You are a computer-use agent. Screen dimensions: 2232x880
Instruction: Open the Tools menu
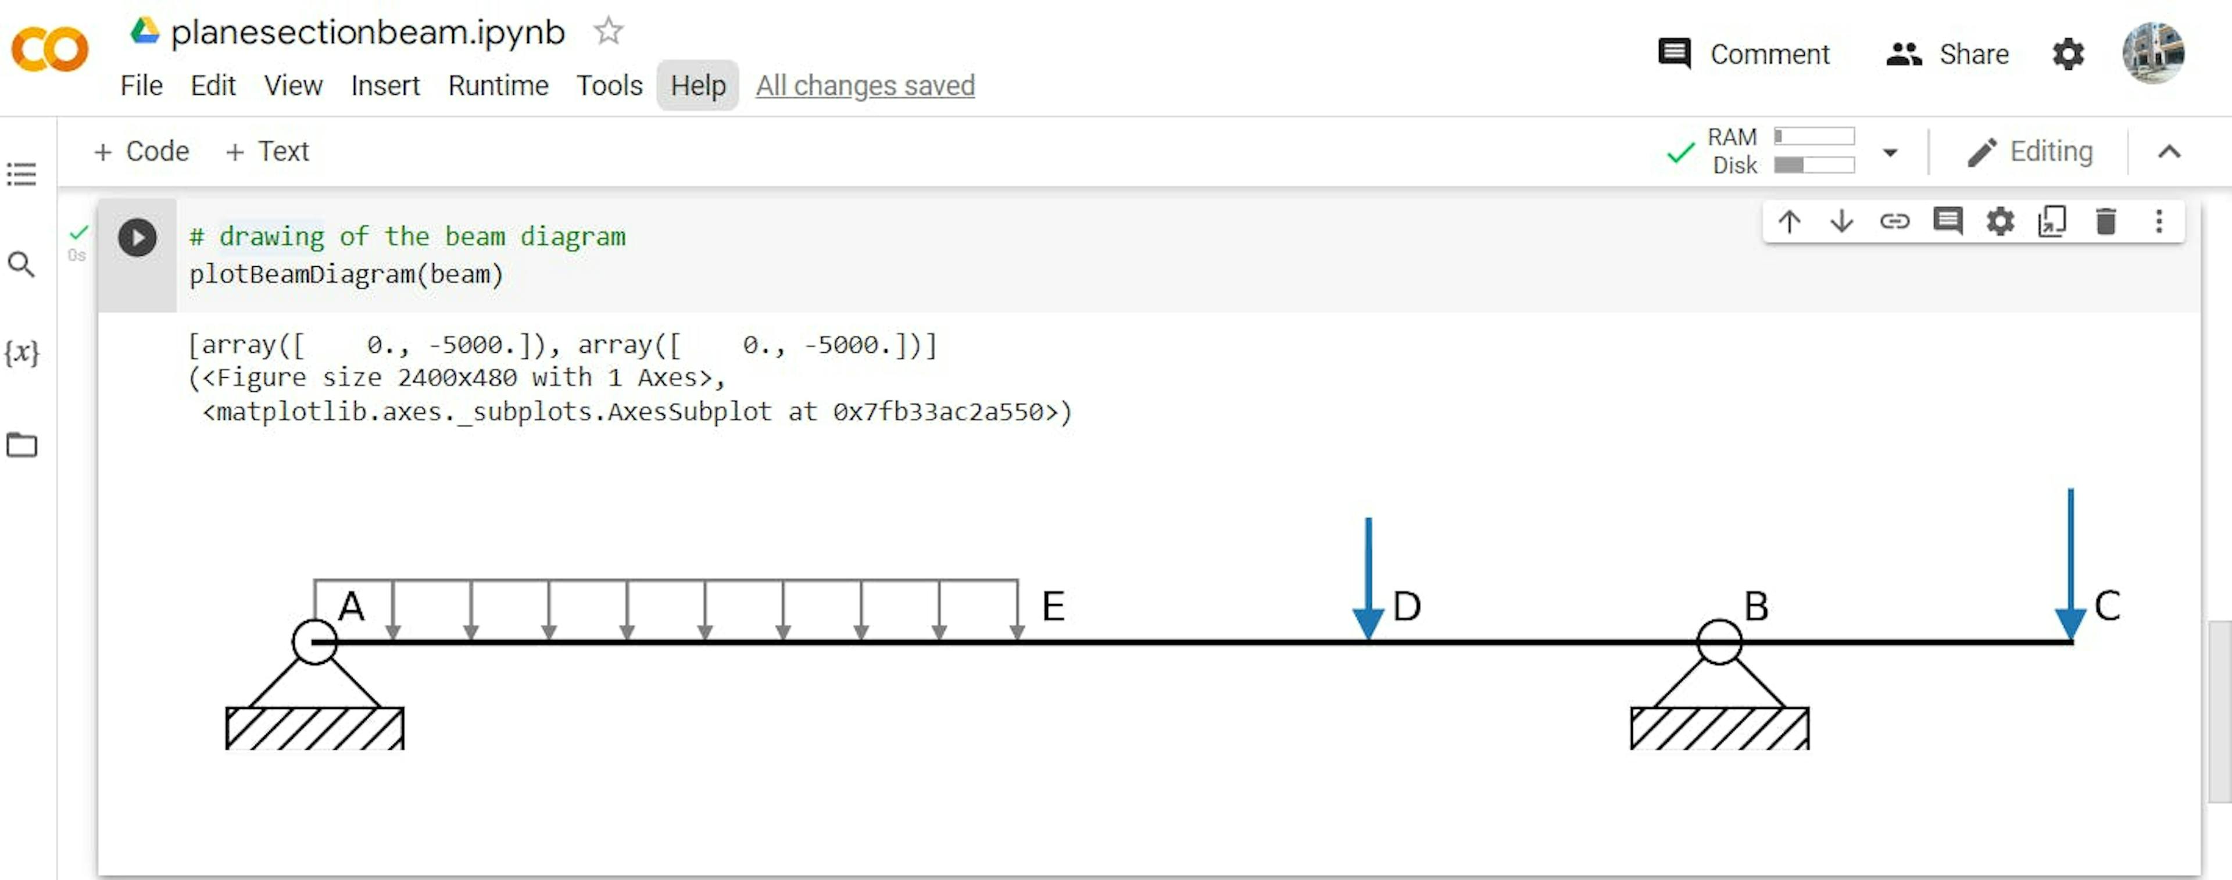point(609,85)
